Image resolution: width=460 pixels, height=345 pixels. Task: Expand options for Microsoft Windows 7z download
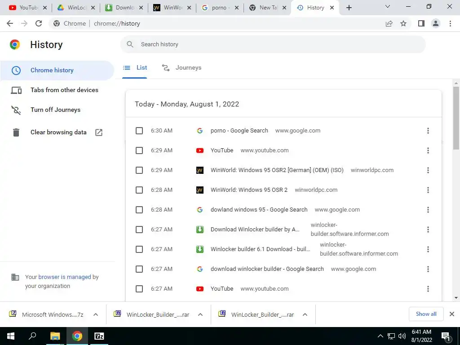pyautogui.click(x=96, y=314)
